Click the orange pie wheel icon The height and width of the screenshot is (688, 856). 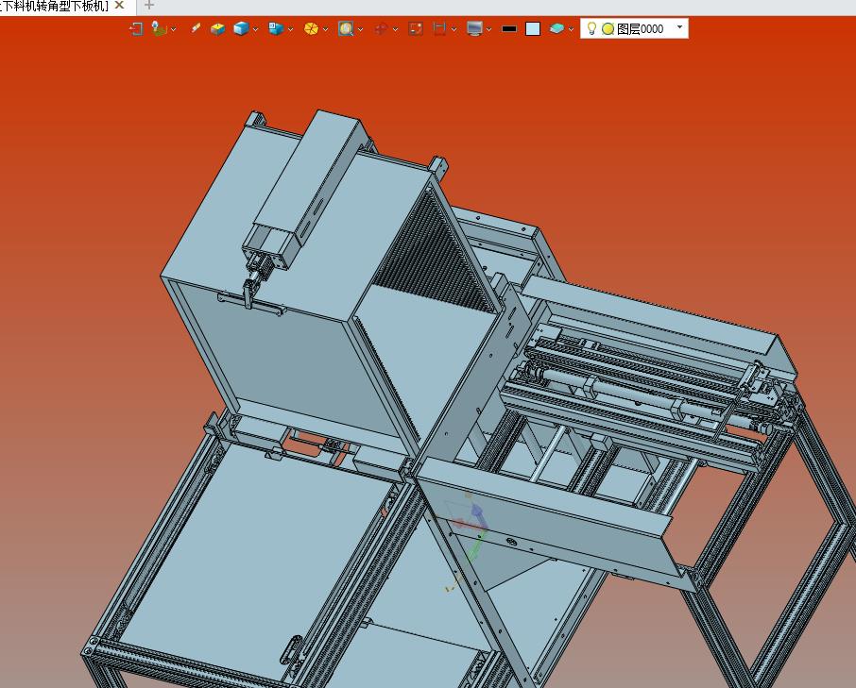311,29
